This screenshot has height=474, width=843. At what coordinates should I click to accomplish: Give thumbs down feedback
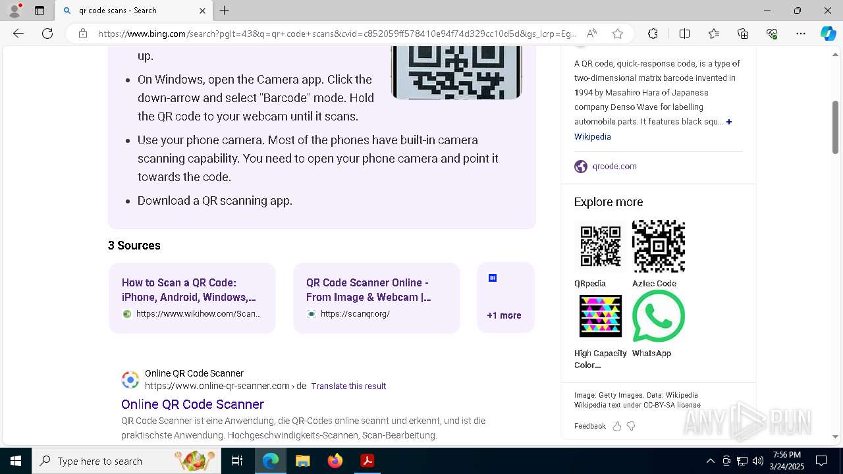631,427
